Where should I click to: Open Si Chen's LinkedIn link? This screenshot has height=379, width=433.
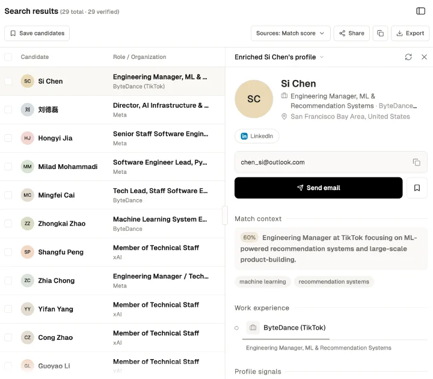[x=257, y=136]
